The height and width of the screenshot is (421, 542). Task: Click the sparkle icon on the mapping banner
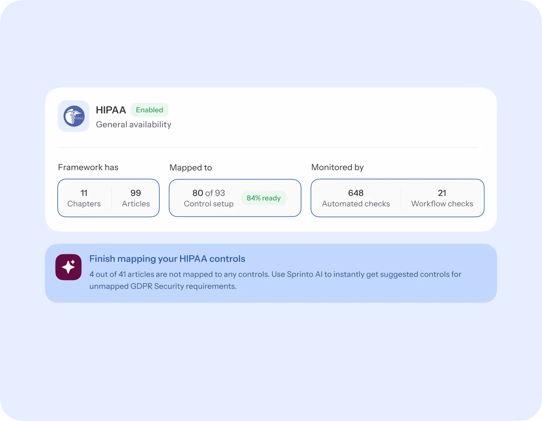68,267
